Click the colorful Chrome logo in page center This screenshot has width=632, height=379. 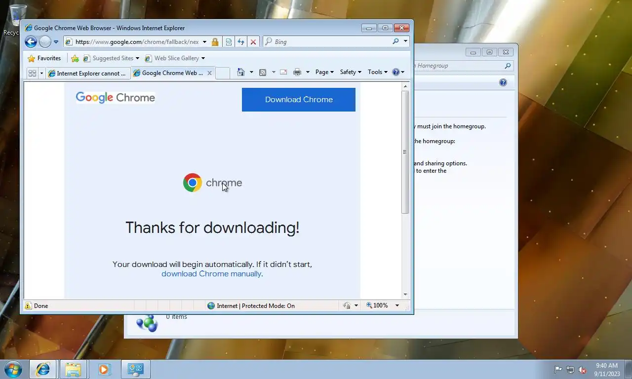click(x=193, y=183)
